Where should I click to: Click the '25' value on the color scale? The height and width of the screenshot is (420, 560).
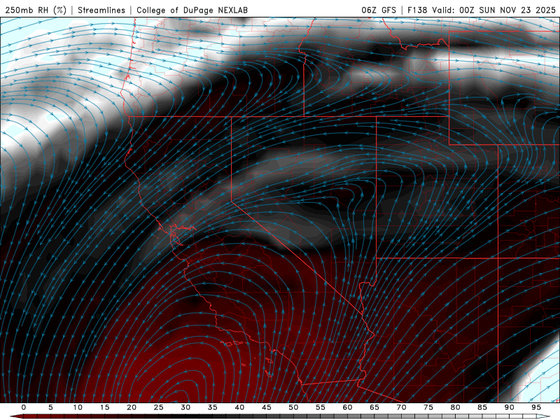[x=159, y=407]
